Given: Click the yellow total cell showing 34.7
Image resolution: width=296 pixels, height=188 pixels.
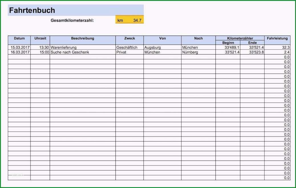Looking at the screenshot, I should 129,20.
